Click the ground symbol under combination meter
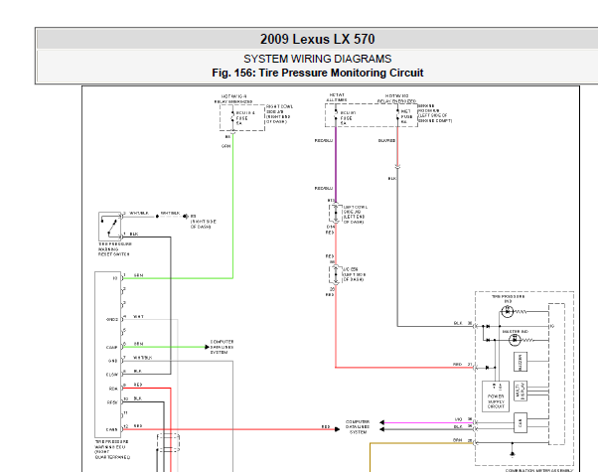Image resolution: width=598 pixels, height=472 pixels. [x=513, y=454]
